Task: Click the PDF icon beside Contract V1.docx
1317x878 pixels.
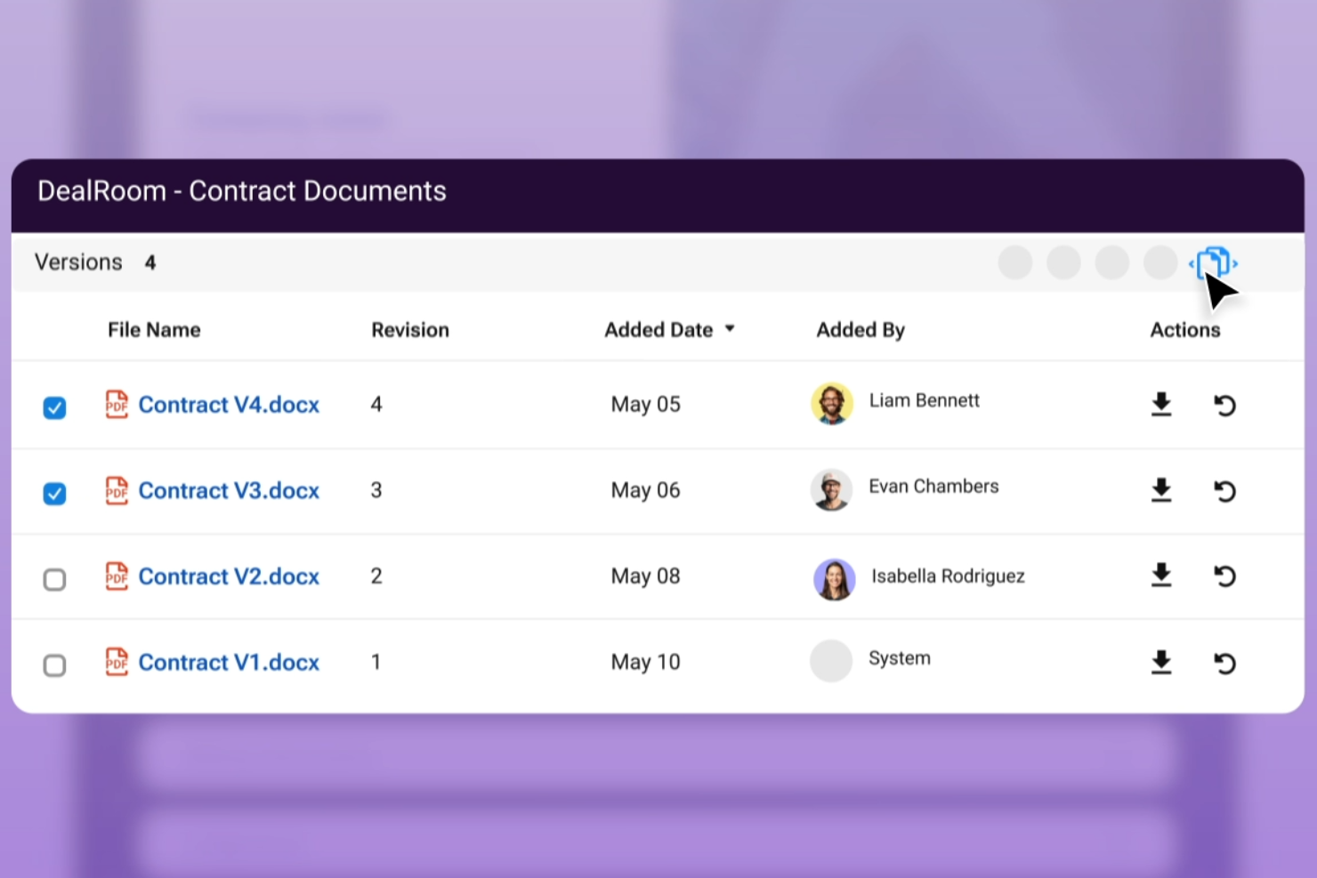Action: 117,662
